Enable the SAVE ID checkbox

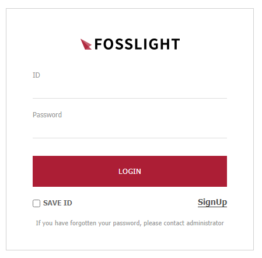36,203
